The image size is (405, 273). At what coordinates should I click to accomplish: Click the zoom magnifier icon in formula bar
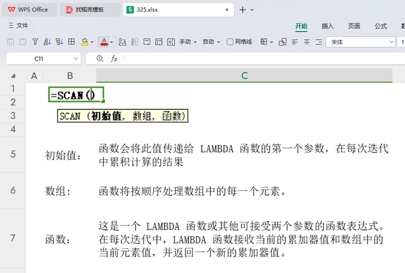pos(100,59)
